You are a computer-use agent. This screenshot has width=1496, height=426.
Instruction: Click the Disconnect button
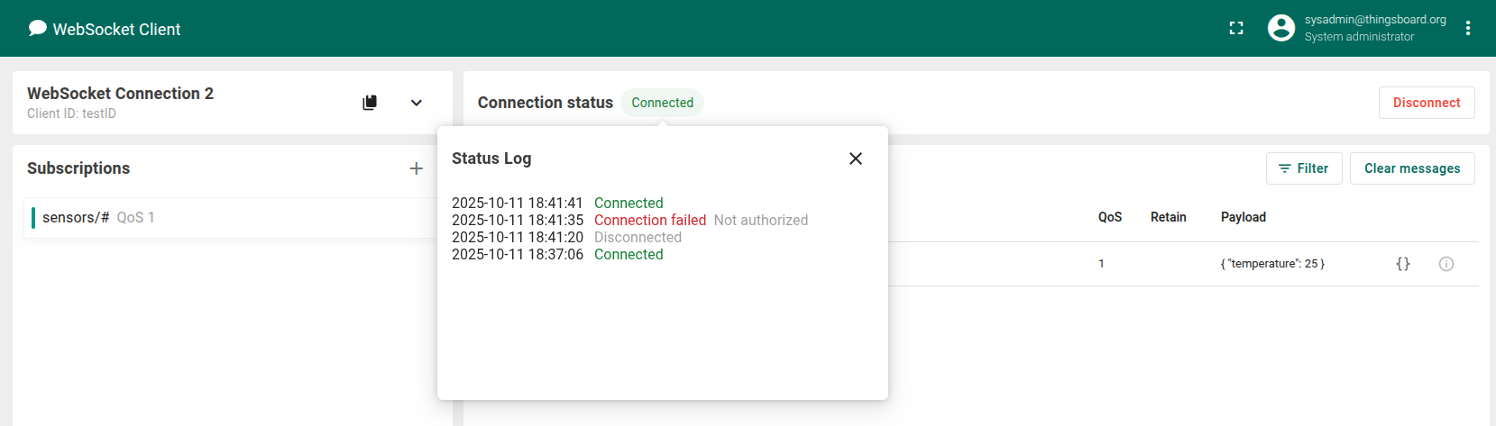[x=1426, y=103]
